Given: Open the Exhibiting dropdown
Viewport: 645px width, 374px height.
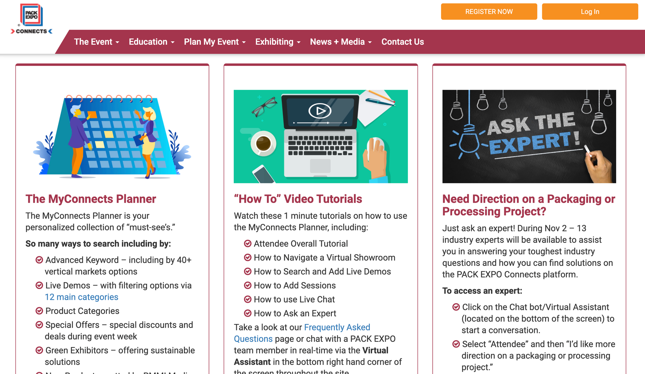Looking at the screenshot, I should (277, 42).
